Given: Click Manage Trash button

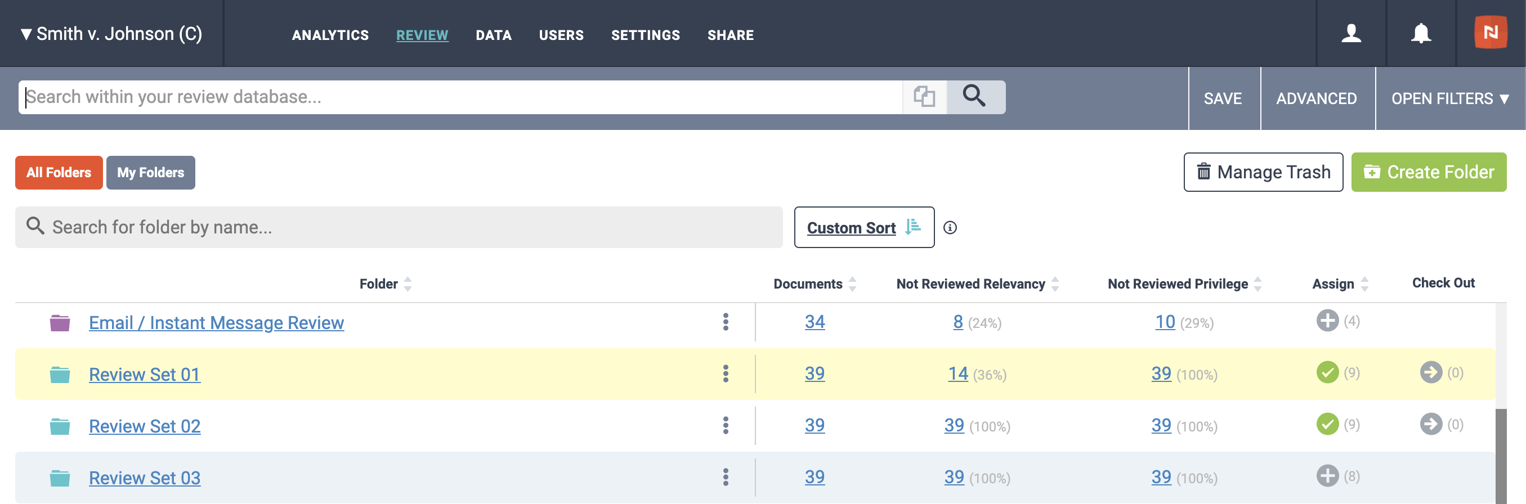Looking at the screenshot, I should point(1263,172).
